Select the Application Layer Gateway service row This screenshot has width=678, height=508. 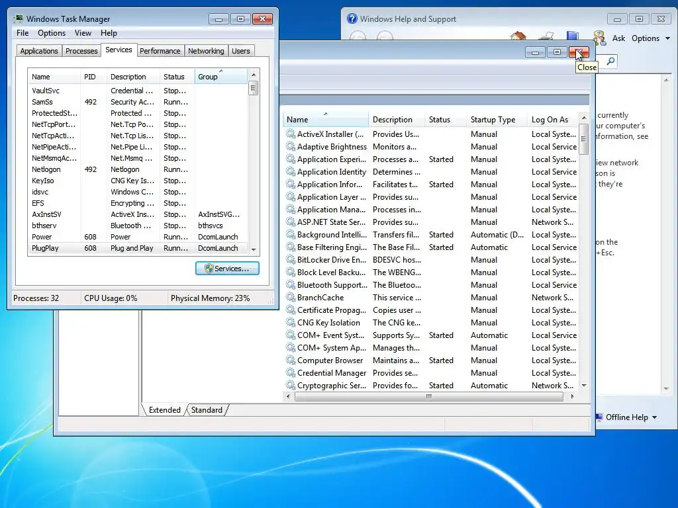tap(431, 196)
